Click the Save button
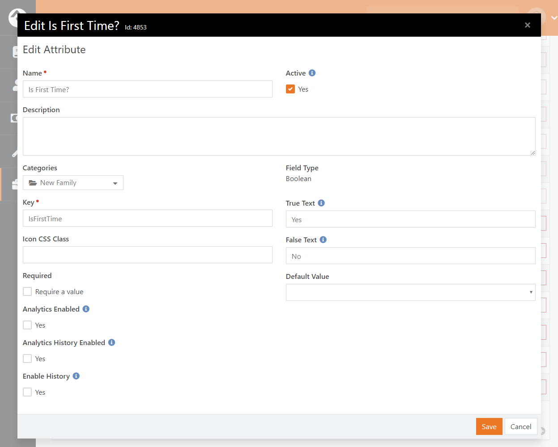Image resolution: width=558 pixels, height=447 pixels. click(489, 426)
